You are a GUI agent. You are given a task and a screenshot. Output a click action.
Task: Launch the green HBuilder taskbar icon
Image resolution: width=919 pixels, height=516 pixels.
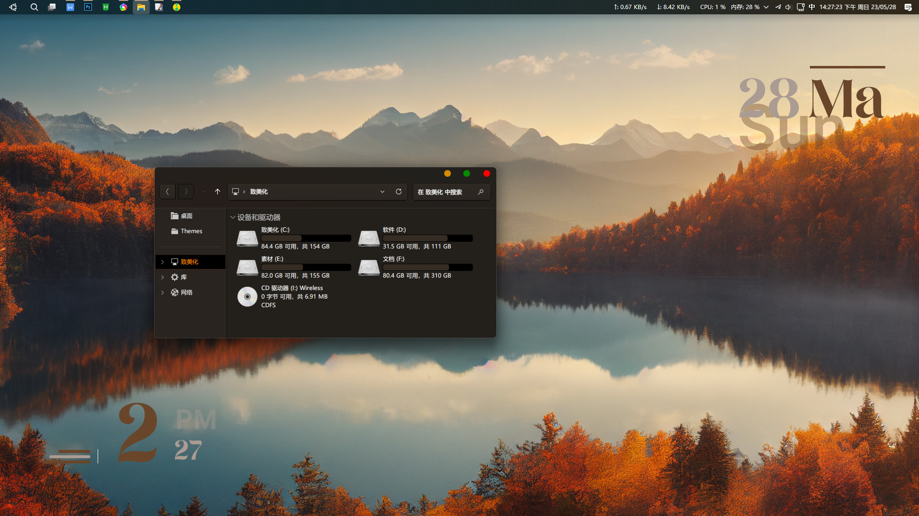click(x=106, y=7)
